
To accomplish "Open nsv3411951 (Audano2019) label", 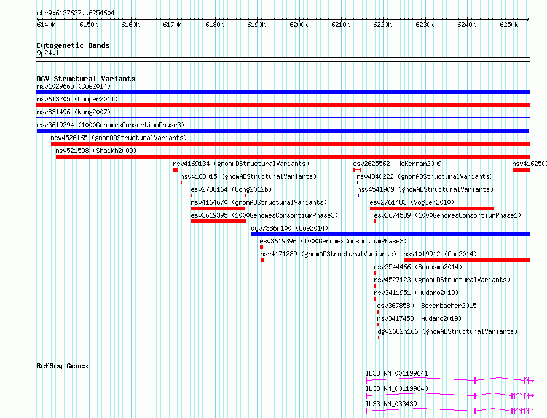I will click(x=416, y=293).
